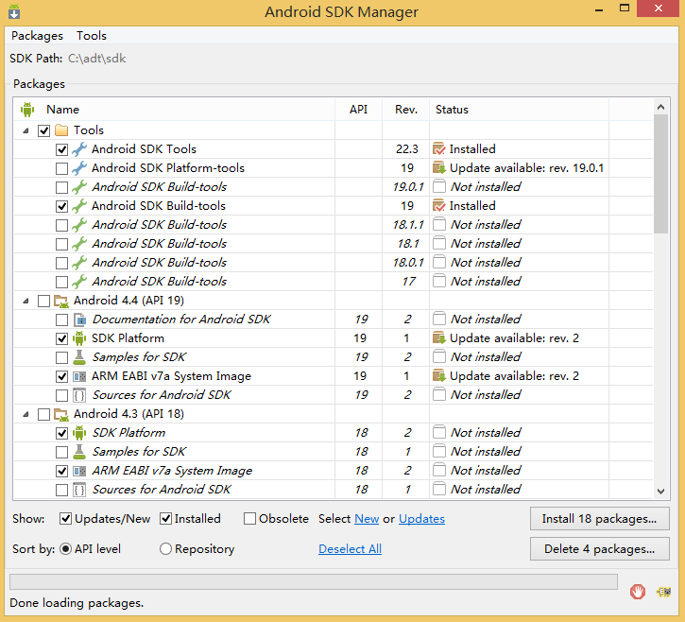Click the scroll up arrow of the package list
Screen dimensions: 685x622
coord(660,107)
